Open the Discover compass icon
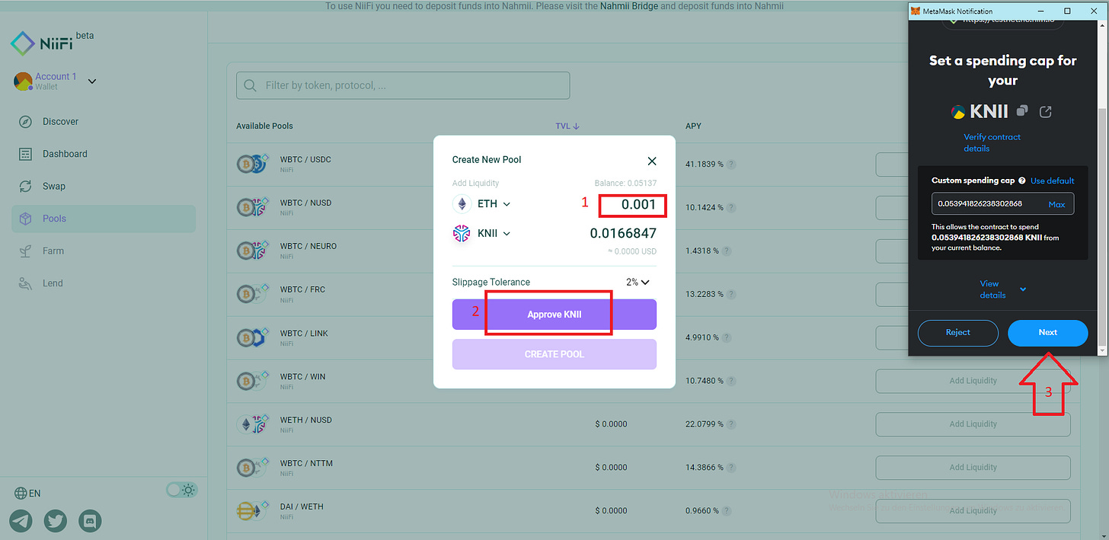This screenshot has width=1109, height=540. click(x=26, y=122)
